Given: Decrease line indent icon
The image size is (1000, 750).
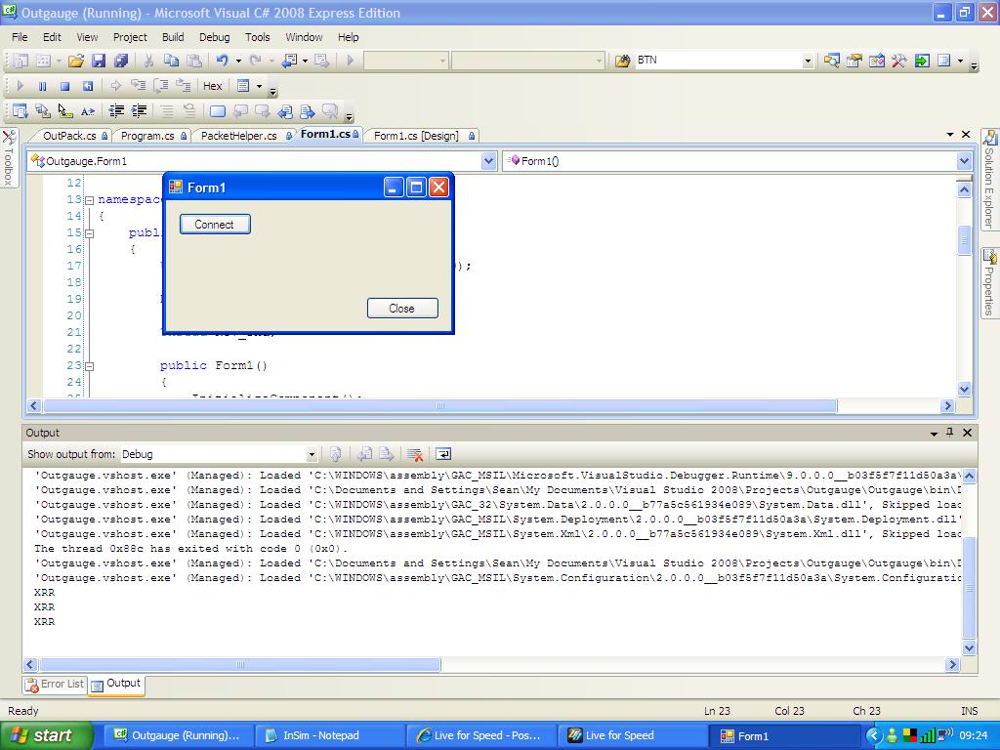Looking at the screenshot, I should tap(116, 111).
